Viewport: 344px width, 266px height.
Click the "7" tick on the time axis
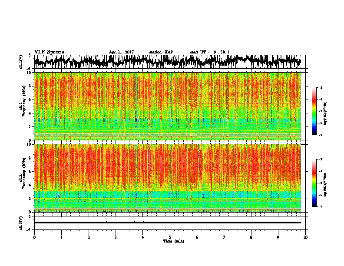[x=224, y=237]
